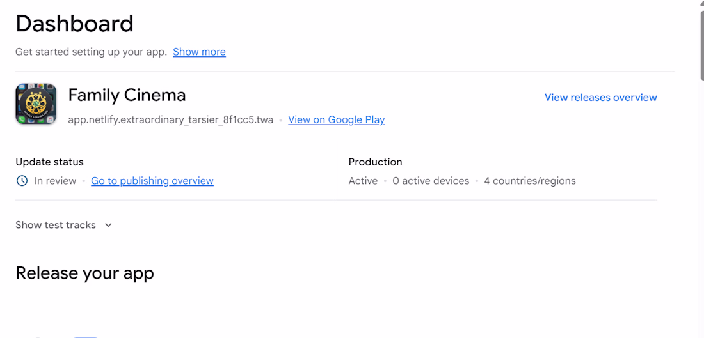The width and height of the screenshot is (704, 338).
Task: Open View releases overview
Action: click(601, 97)
